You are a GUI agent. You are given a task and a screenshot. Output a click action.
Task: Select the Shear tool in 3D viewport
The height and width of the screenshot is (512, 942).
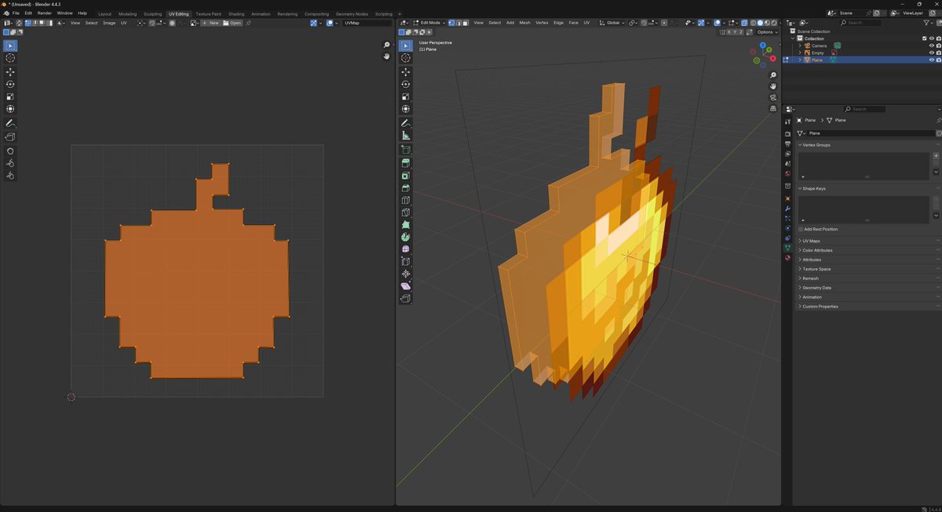pos(406,286)
